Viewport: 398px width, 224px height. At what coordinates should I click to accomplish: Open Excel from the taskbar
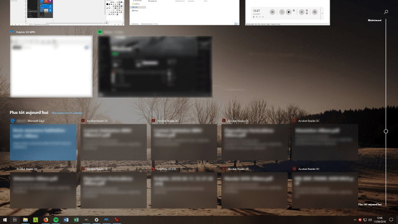click(76, 220)
